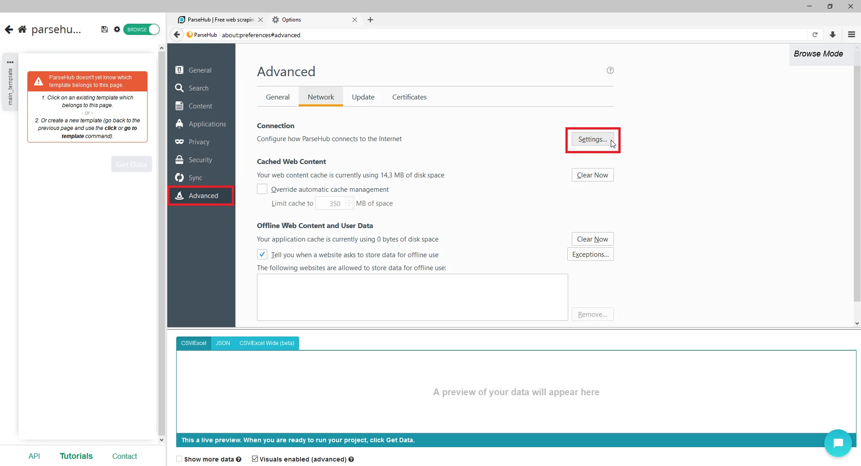This screenshot has height=466, width=861.
Task: Click the browser back arrow button
Action: click(x=177, y=35)
